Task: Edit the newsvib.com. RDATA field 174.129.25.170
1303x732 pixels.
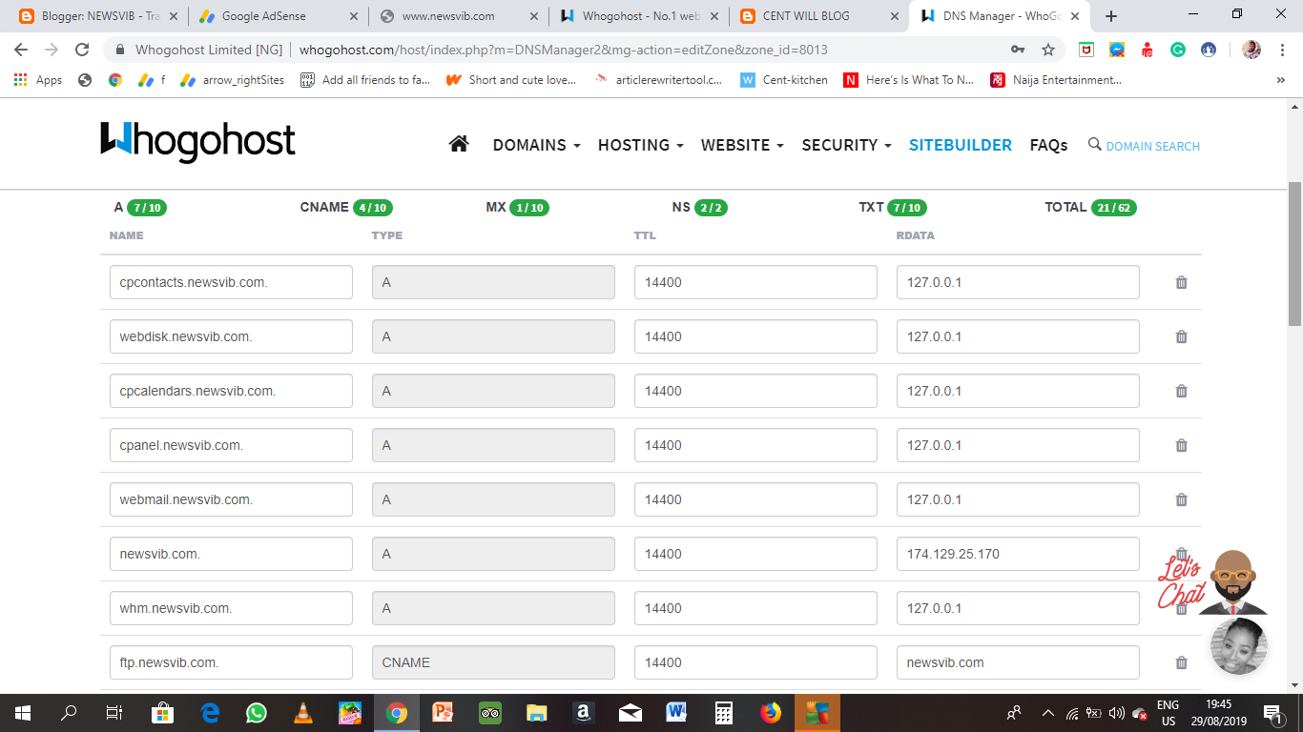Action: click(1018, 554)
